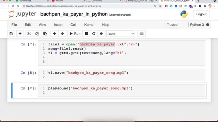The width and height of the screenshot is (218, 122).
Task: Insert a cell below with the plus icon
Action: pyautogui.click(x=20, y=34)
